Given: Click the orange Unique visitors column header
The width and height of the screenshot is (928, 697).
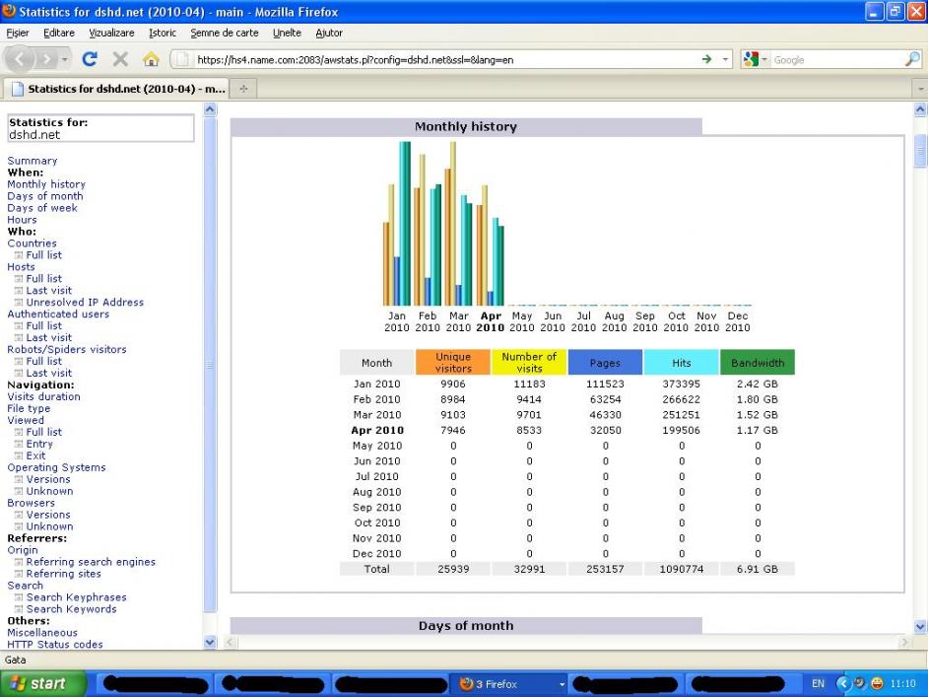Looking at the screenshot, I should click(453, 362).
